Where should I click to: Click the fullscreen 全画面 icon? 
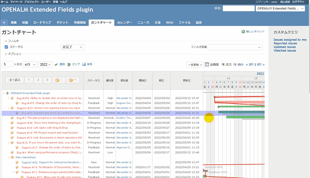207,65
